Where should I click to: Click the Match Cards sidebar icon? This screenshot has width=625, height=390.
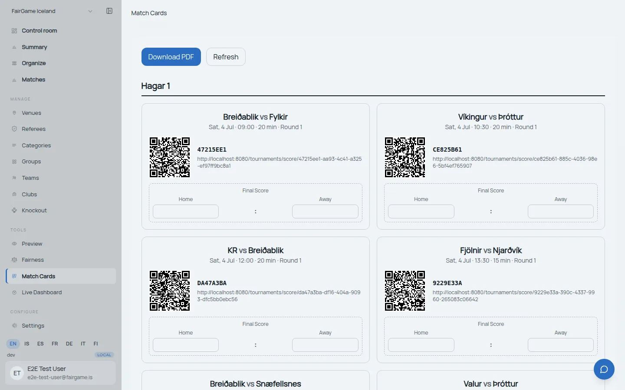14,276
